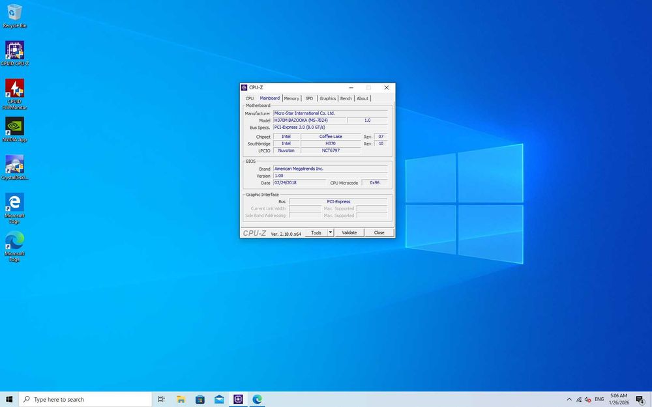
Task: Click the LPCIO vendor 'Nuvoton'
Action: (x=286, y=150)
